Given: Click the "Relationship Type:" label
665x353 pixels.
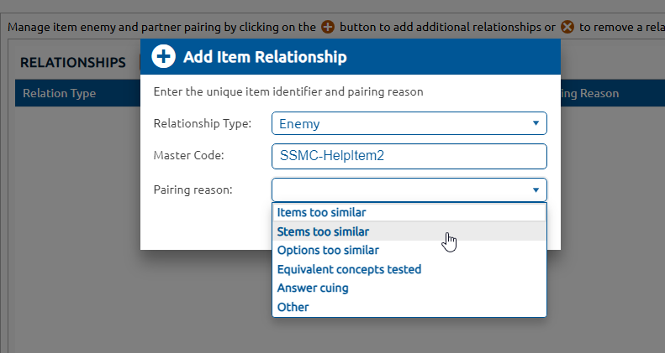Looking at the screenshot, I should pyautogui.click(x=202, y=124).
